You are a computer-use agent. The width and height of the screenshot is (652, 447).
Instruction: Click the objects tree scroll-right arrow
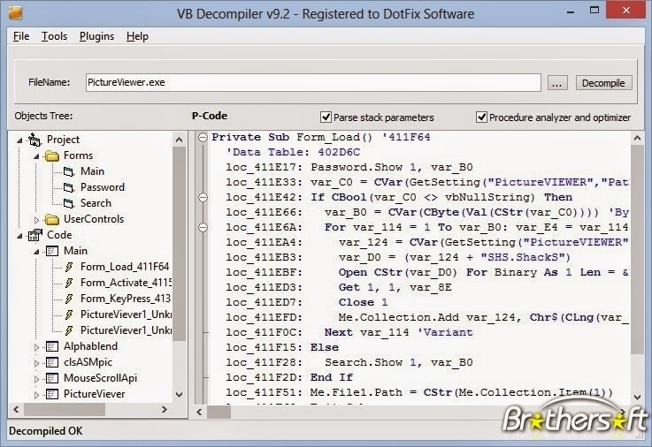(165, 410)
